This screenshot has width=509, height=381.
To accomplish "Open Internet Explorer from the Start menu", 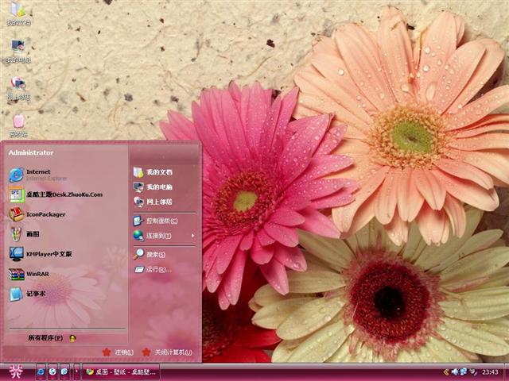I will coord(38,174).
